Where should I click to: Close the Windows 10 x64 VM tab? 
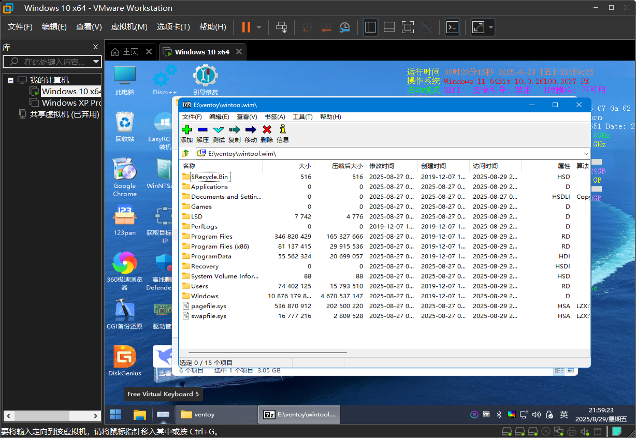tap(239, 52)
